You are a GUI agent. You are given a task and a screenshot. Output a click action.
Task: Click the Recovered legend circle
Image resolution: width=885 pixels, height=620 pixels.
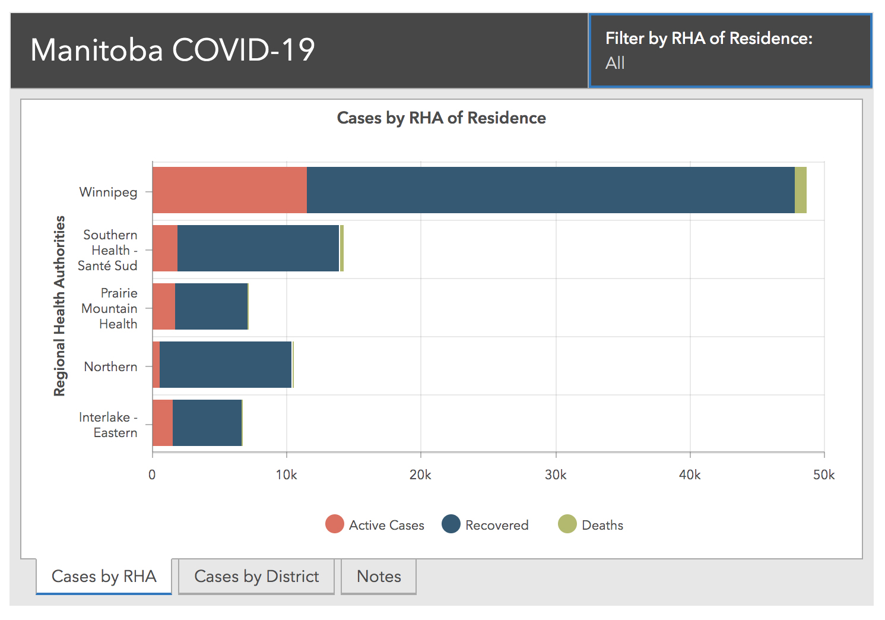pos(450,524)
